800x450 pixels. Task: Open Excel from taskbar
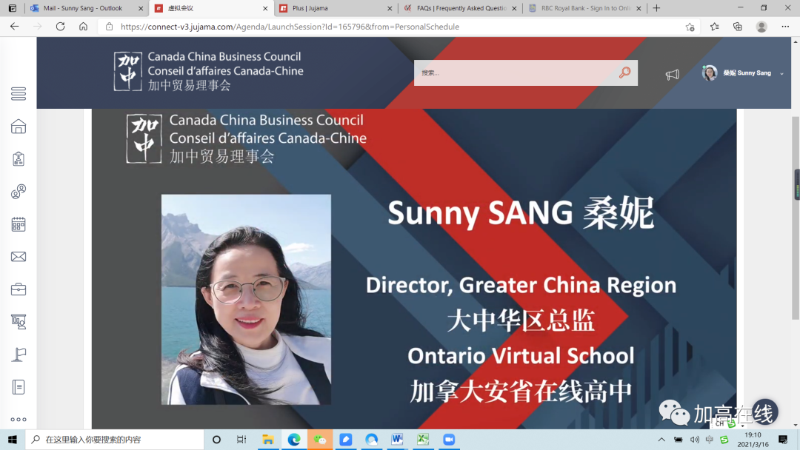[x=423, y=440]
